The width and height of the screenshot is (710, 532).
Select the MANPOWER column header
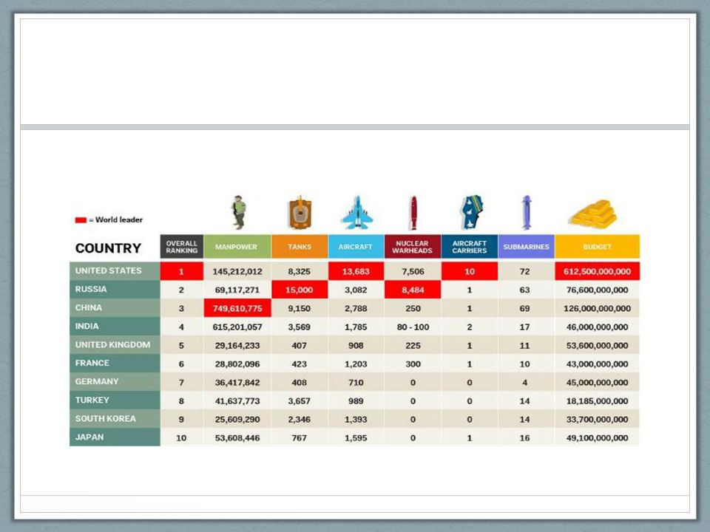[237, 247]
